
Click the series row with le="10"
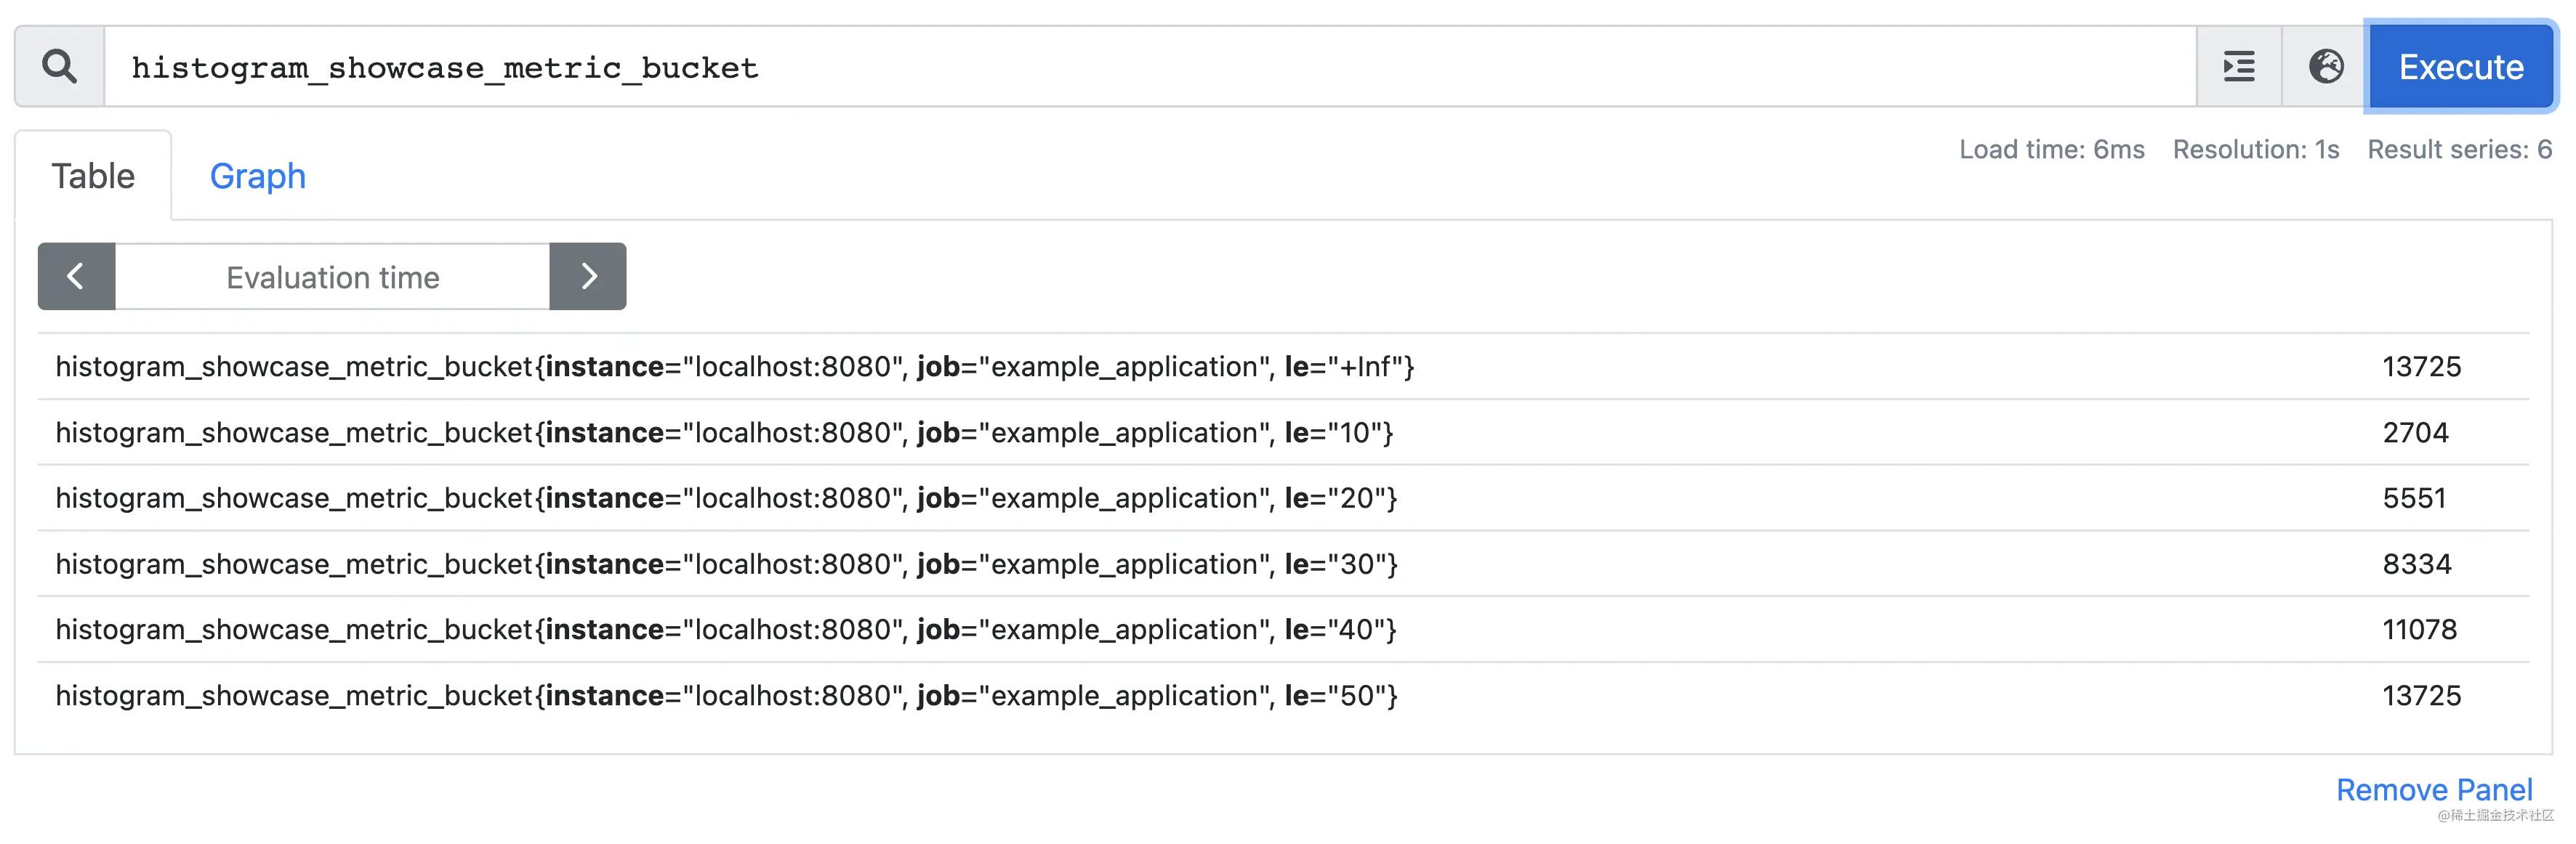[x=724, y=432]
